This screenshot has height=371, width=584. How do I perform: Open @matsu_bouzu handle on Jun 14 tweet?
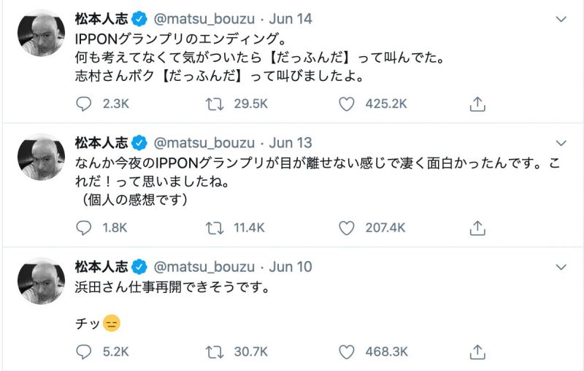point(204,19)
